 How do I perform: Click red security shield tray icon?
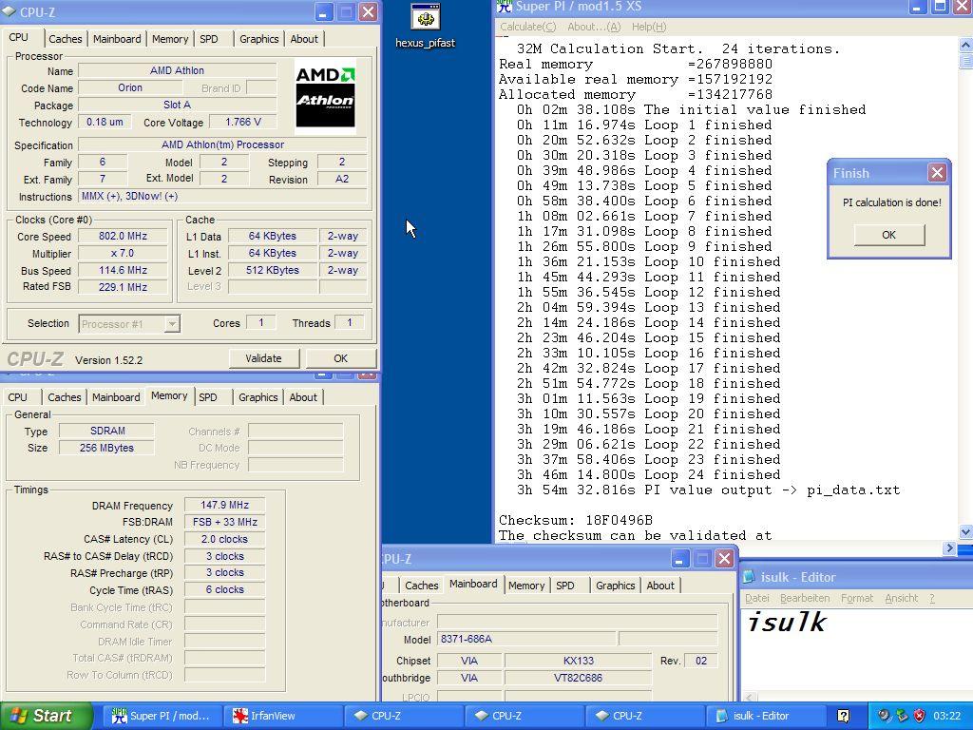919,716
